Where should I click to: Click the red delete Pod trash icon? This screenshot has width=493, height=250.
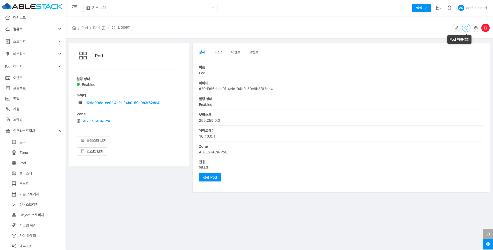point(485,28)
